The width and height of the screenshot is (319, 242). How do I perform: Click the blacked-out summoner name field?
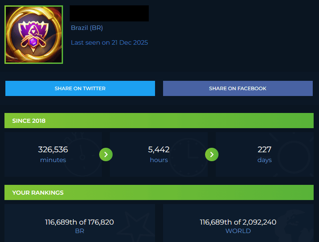coord(109,13)
